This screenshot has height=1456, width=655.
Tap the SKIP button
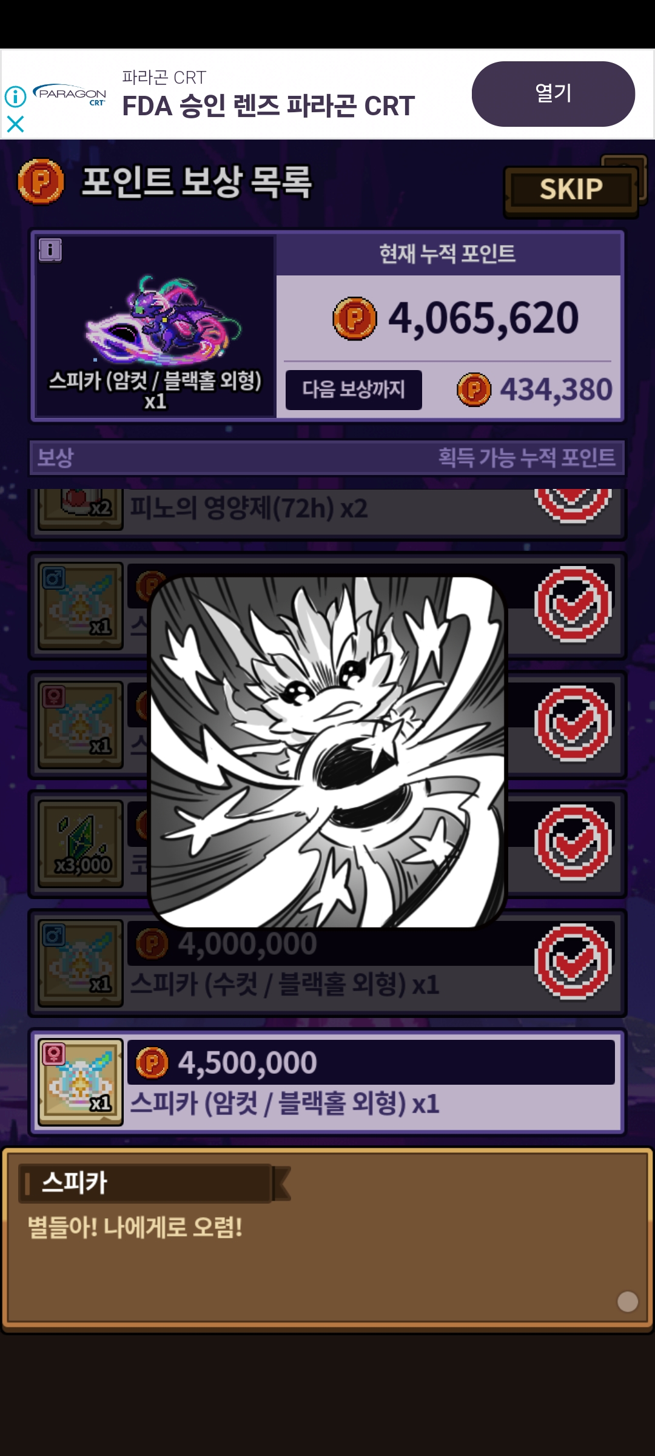pyautogui.click(x=571, y=190)
